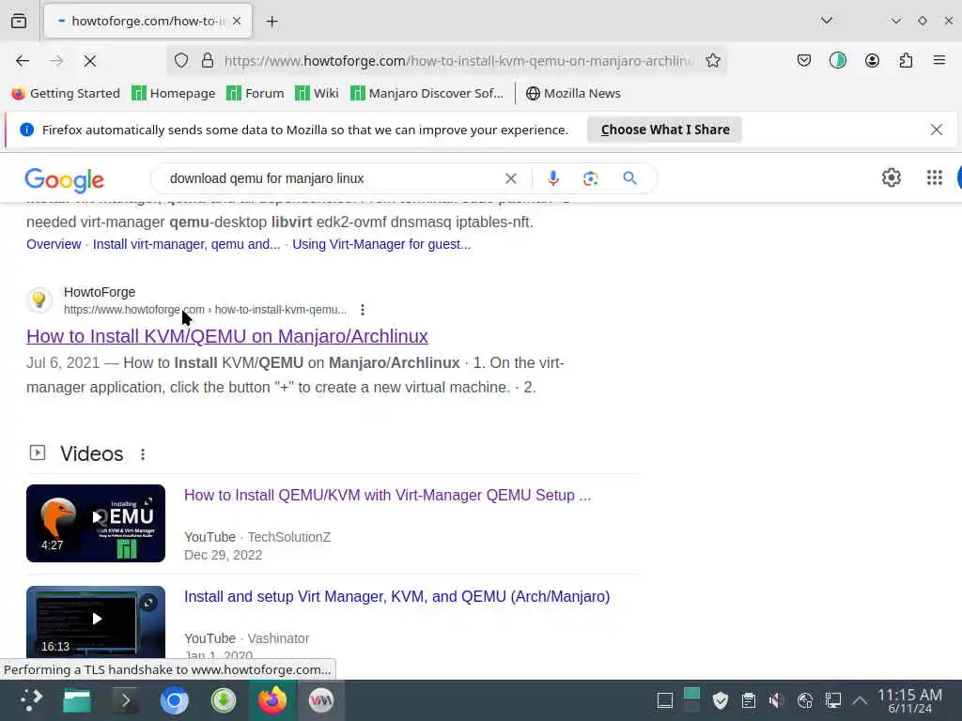Open file manager from taskbar
This screenshot has width=962, height=721.
(x=77, y=700)
